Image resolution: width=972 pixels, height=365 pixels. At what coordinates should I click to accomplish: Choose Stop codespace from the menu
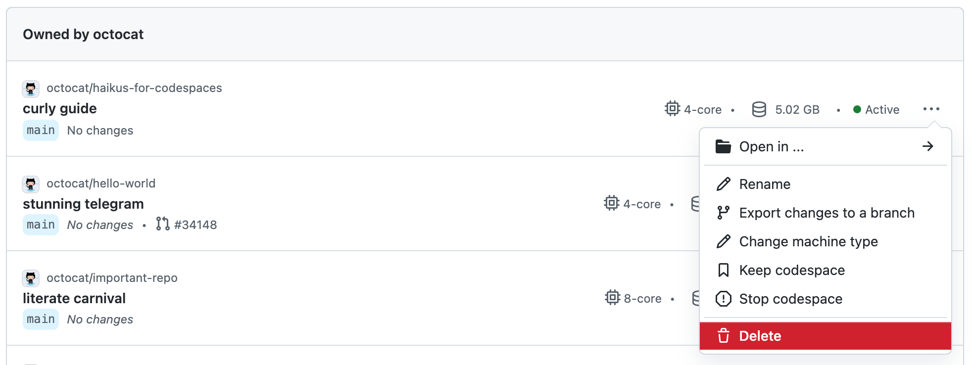pos(790,299)
